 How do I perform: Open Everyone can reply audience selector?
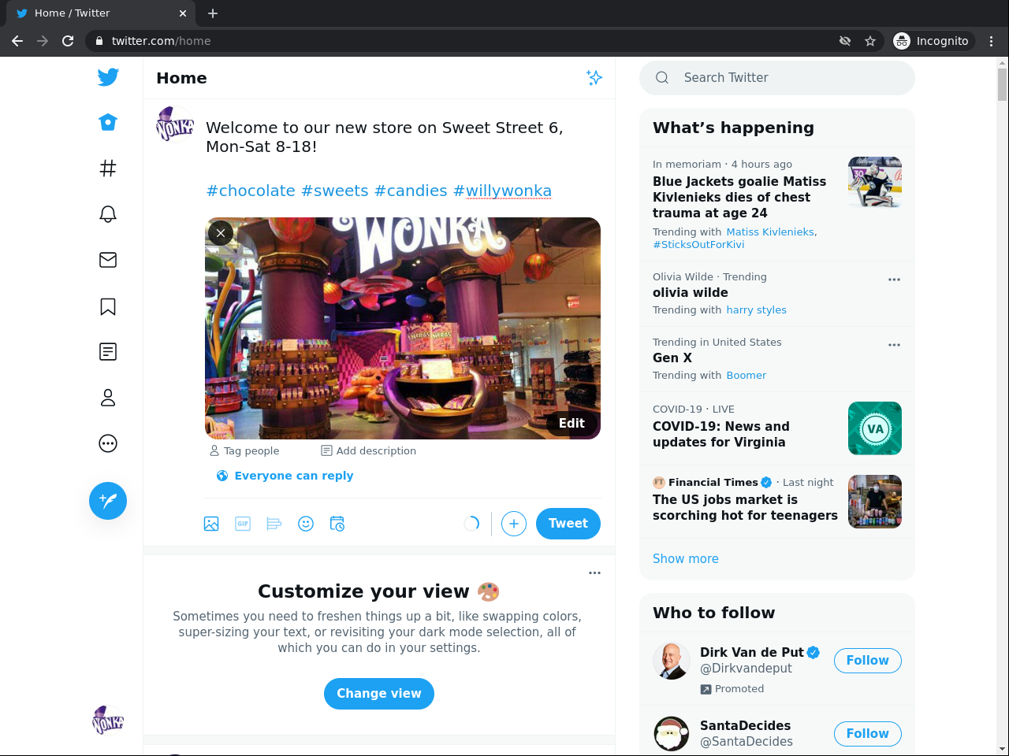(x=285, y=476)
